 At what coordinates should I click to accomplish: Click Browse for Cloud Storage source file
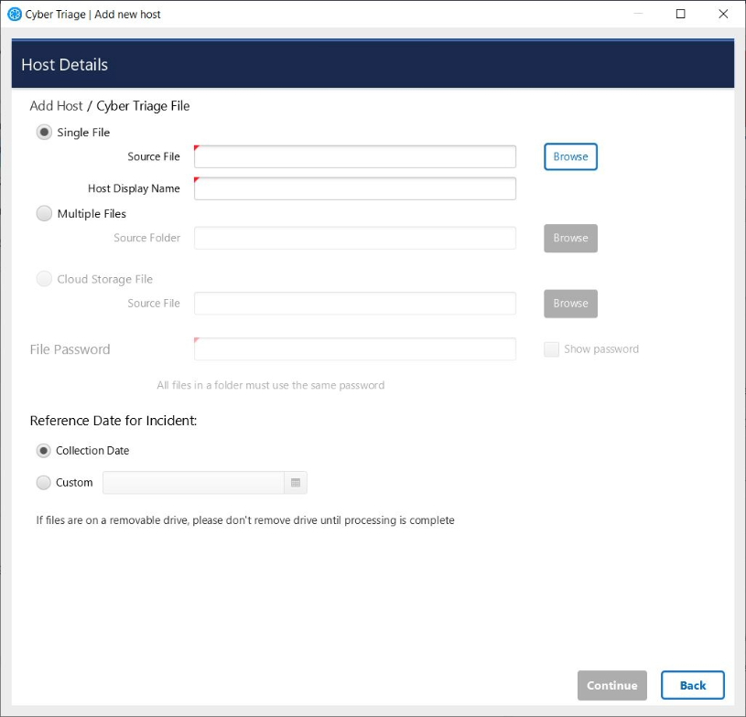coord(570,304)
